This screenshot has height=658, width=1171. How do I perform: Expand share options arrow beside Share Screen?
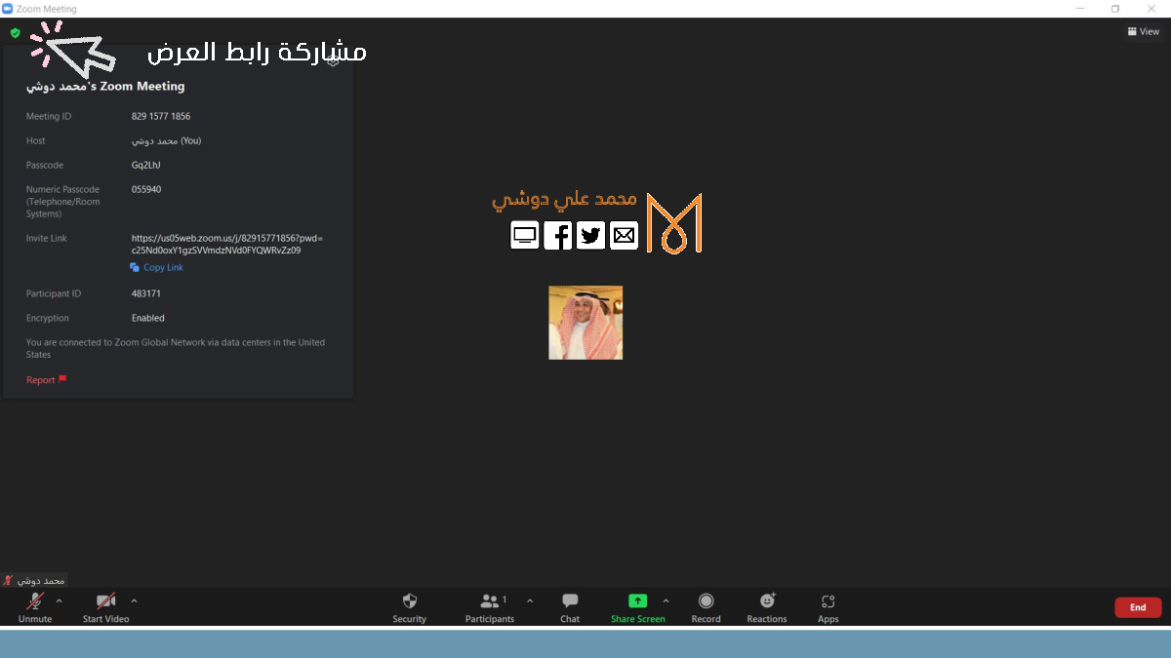tap(666, 600)
